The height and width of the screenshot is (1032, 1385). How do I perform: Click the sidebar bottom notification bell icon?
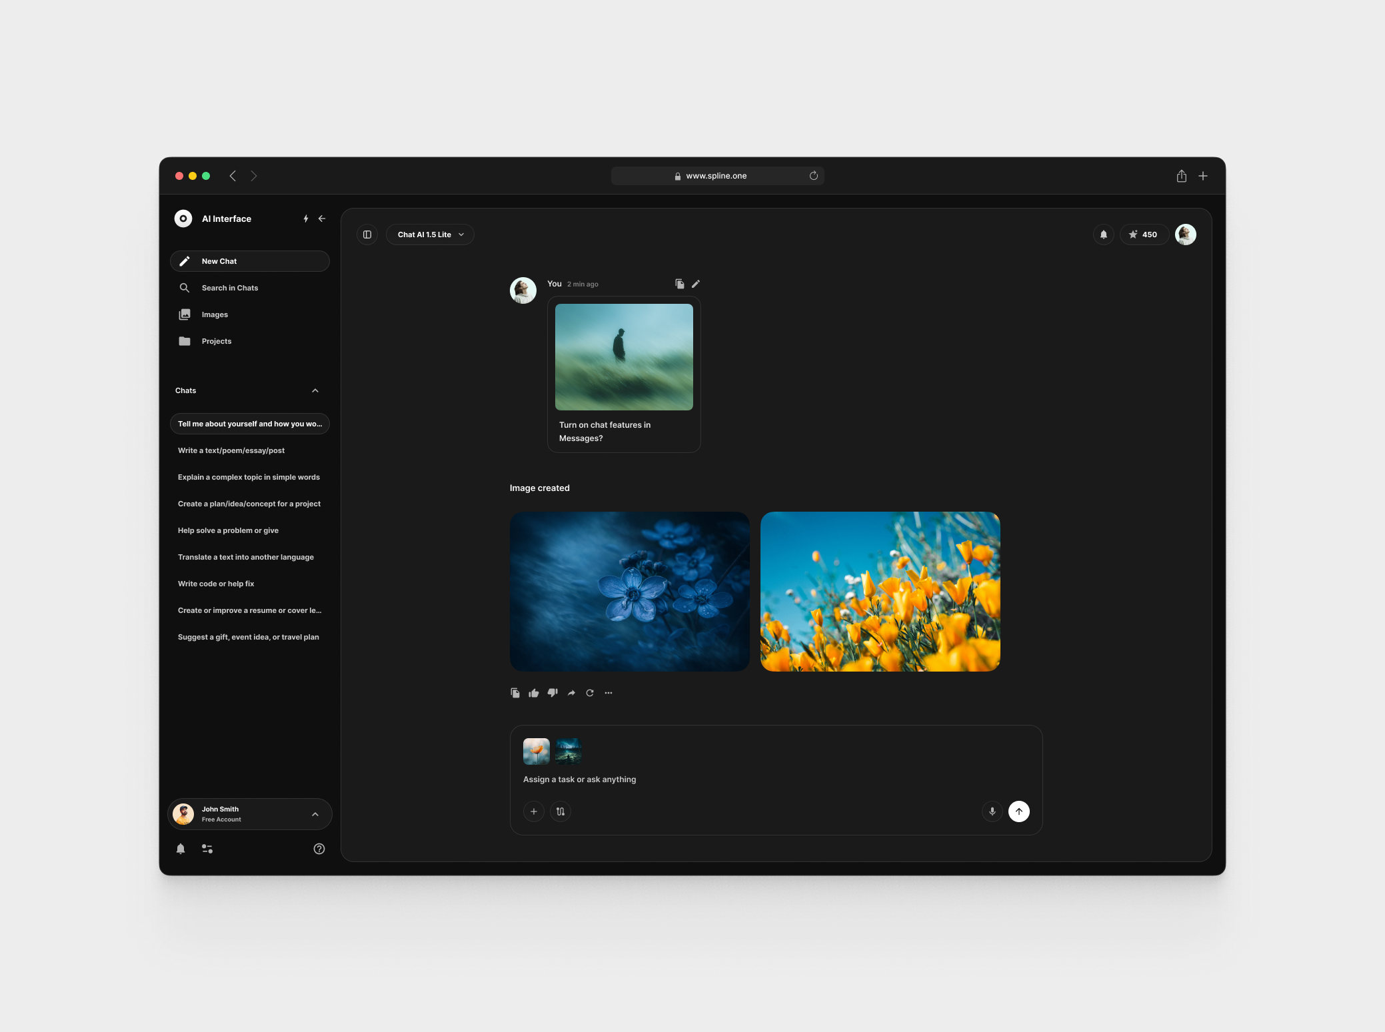pos(181,849)
